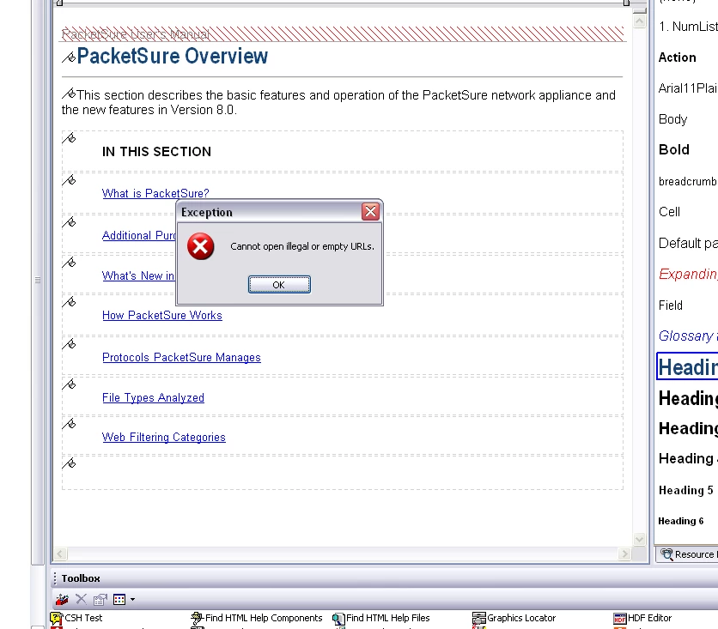Image resolution: width=718 pixels, height=629 pixels.
Task: Click the Delete X icon in Toolbox toolbar
Action: (81, 599)
